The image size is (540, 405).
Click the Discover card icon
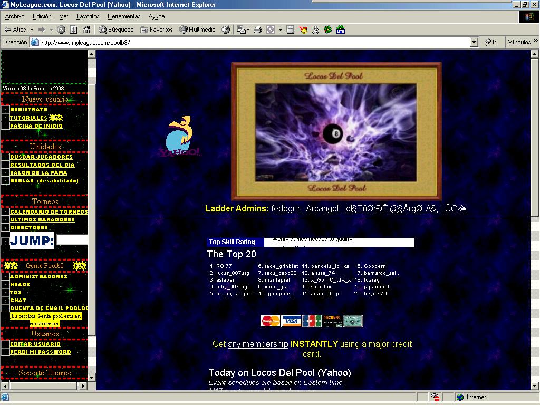click(332, 321)
